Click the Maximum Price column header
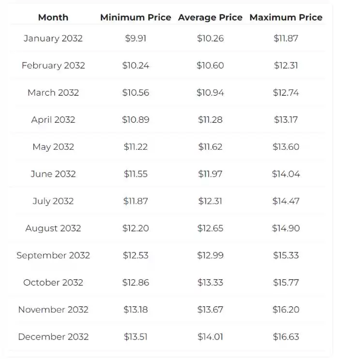Image resolution: width=339 pixels, height=359 pixels. click(x=286, y=17)
